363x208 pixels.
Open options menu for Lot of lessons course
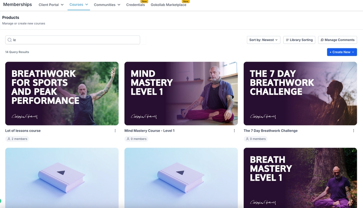pos(115,131)
